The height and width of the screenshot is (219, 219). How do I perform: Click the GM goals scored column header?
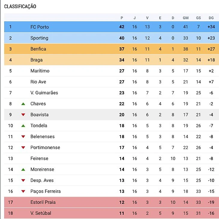point(186,18)
